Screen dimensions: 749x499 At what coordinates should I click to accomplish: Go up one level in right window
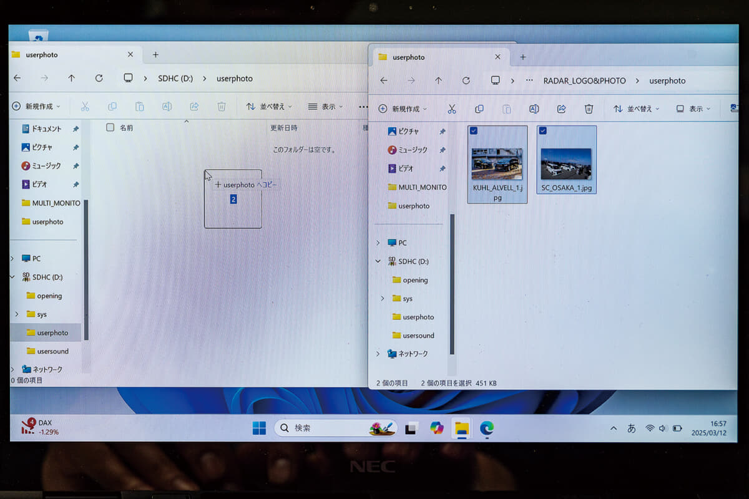point(438,80)
